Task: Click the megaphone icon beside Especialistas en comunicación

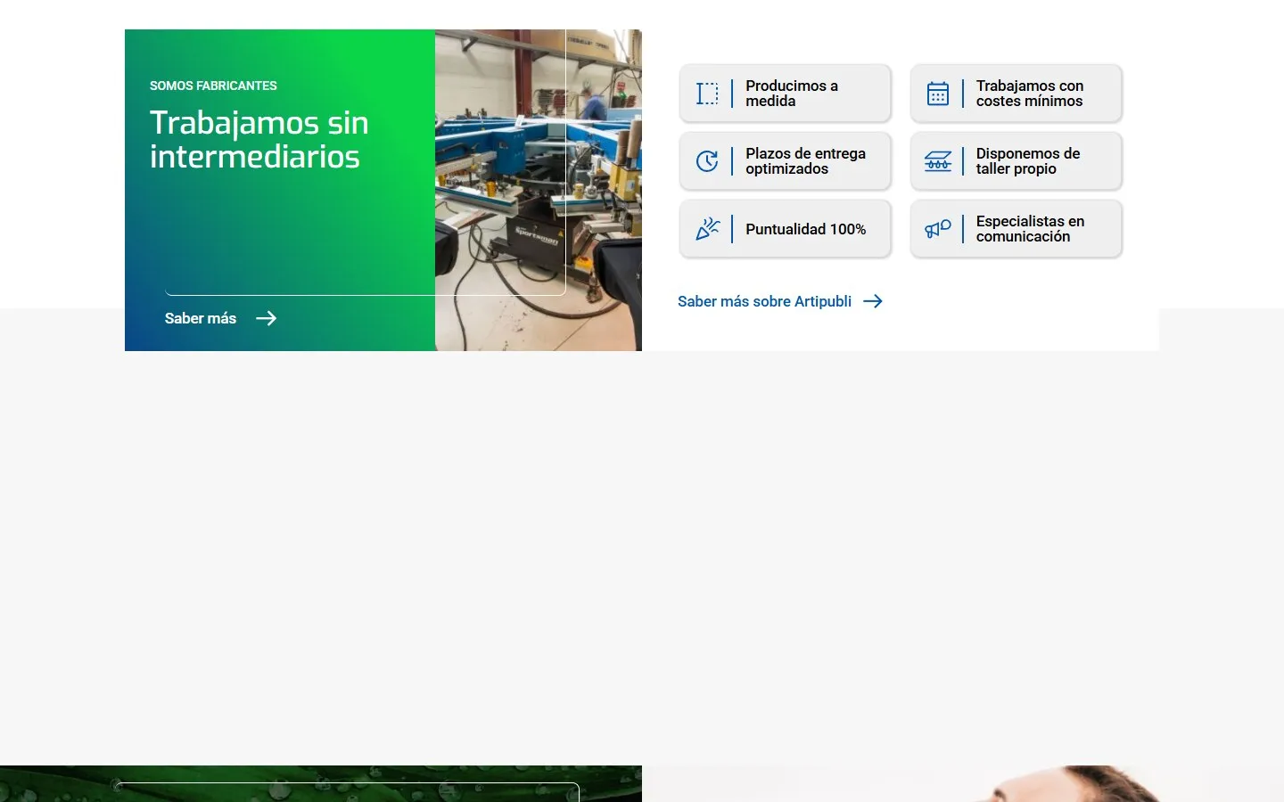Action: point(938,229)
